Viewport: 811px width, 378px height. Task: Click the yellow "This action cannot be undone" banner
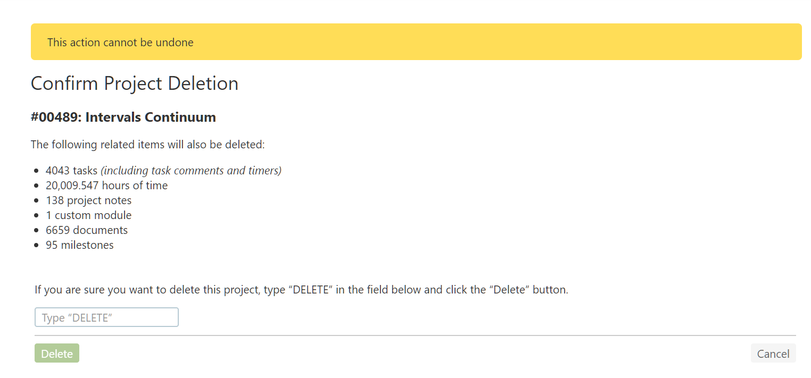pyautogui.click(x=416, y=42)
